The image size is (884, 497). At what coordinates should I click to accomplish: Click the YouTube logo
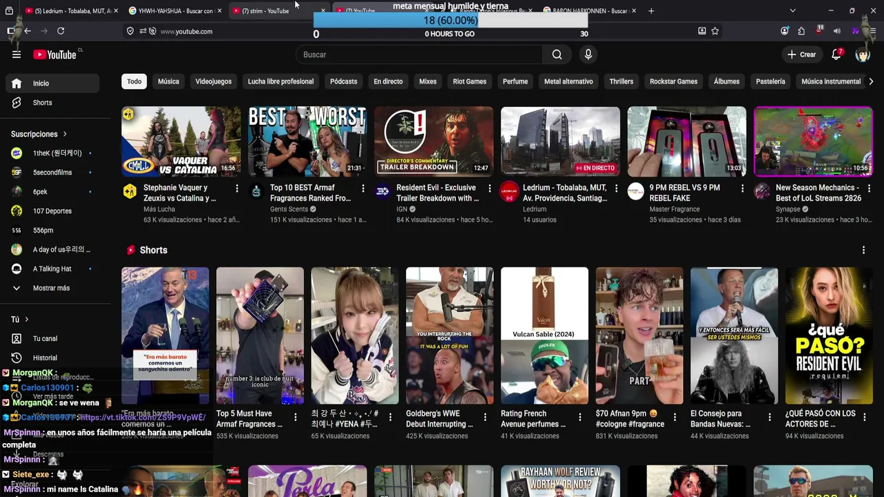point(55,55)
